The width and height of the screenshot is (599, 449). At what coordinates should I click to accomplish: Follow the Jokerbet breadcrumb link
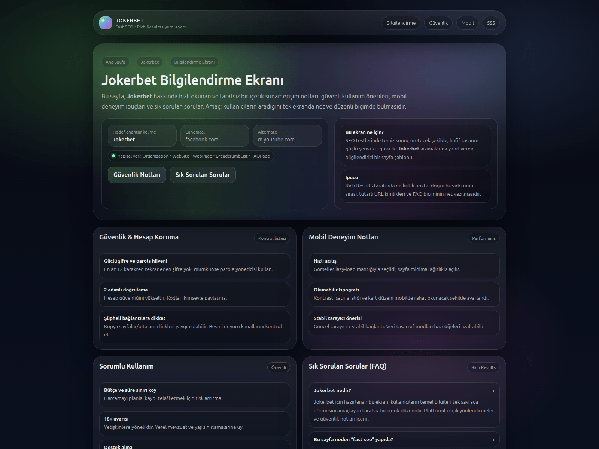tap(150, 62)
